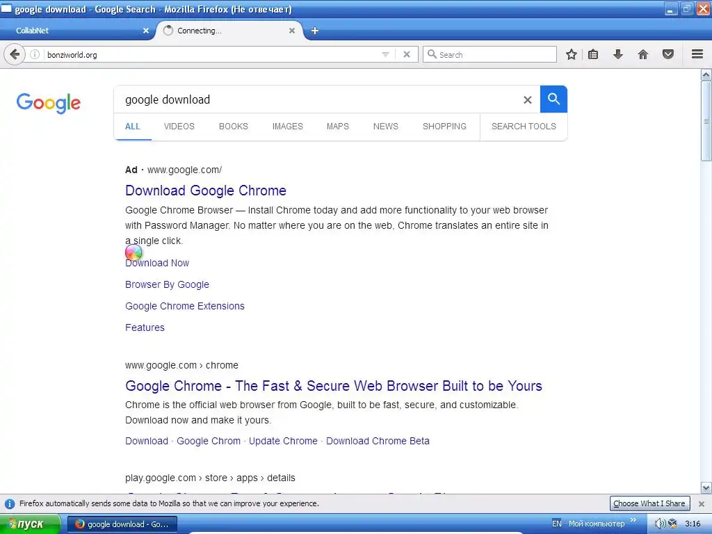Go to Firefox home page icon

point(643,54)
